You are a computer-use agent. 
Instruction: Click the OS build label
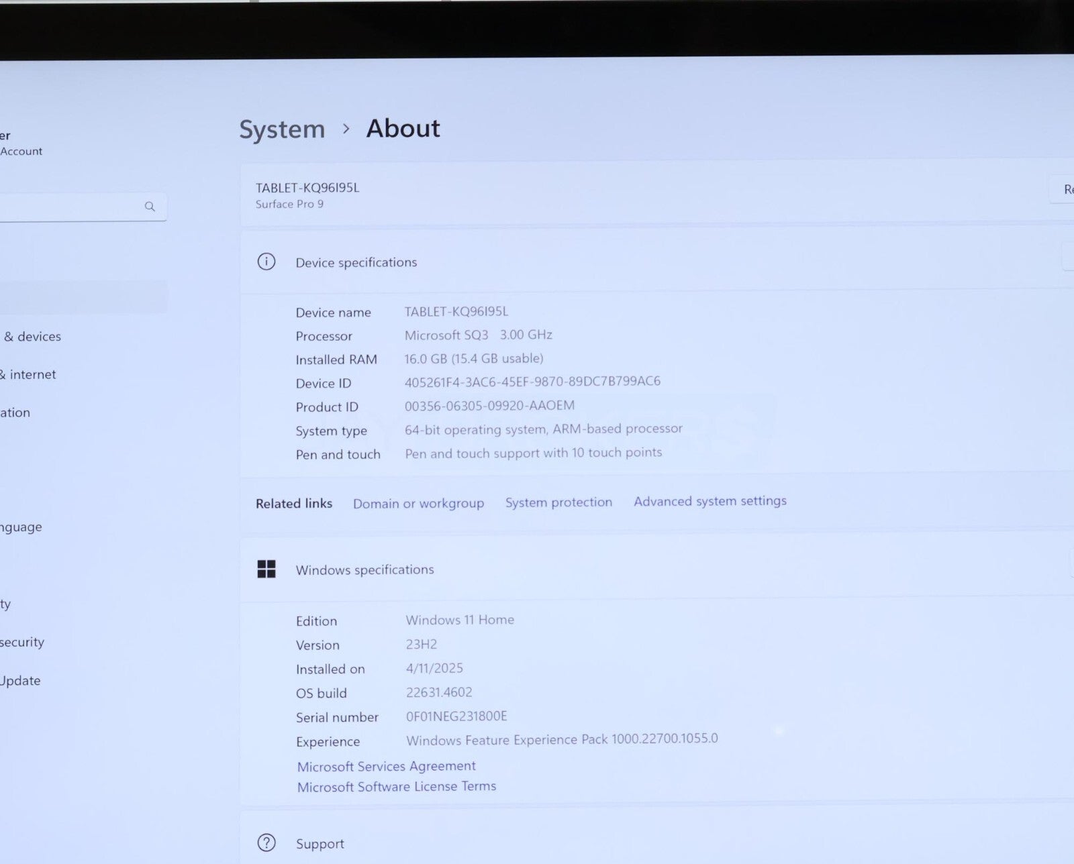pyautogui.click(x=322, y=694)
